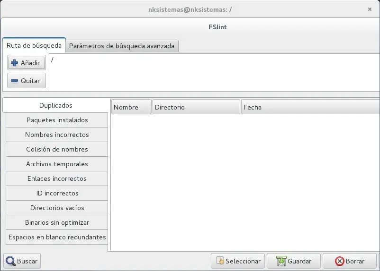Open Paquetes instalados tab

click(x=57, y=120)
